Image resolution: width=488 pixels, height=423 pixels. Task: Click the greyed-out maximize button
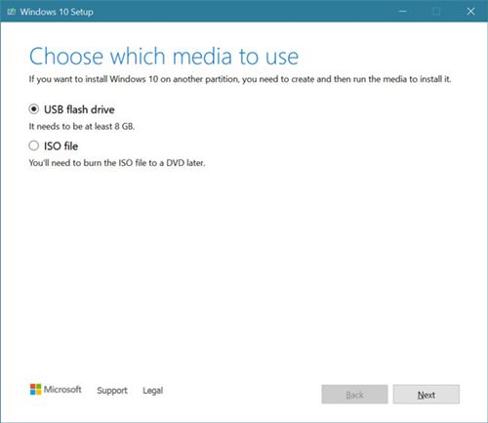pyautogui.click(x=436, y=12)
